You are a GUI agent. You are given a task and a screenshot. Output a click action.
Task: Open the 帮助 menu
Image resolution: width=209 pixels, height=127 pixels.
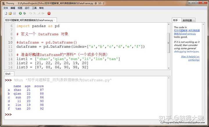point(42,8)
